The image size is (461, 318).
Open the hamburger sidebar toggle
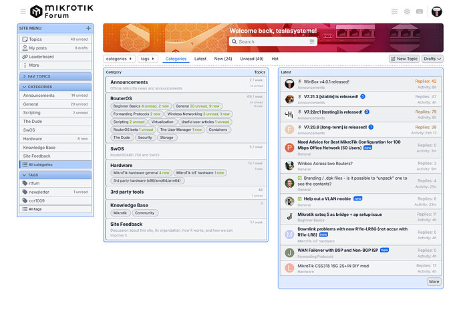[23, 11]
